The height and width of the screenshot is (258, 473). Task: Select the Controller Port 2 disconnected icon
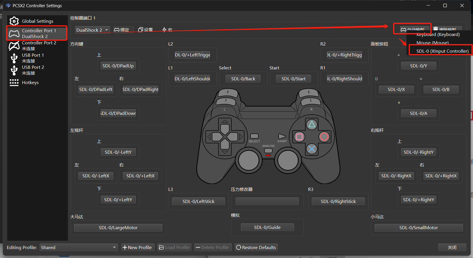[14, 45]
